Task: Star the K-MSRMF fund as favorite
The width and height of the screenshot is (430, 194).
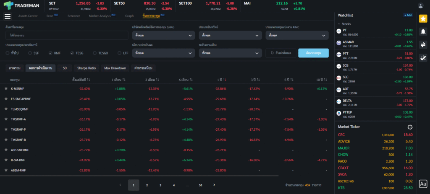Action: click(x=6, y=89)
